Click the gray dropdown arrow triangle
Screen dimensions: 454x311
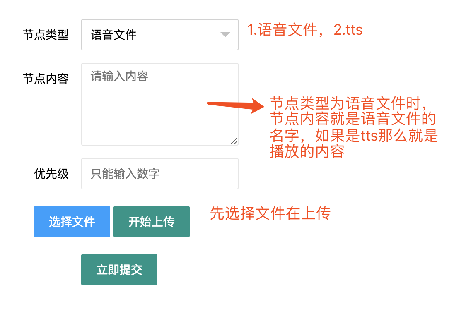click(x=225, y=35)
